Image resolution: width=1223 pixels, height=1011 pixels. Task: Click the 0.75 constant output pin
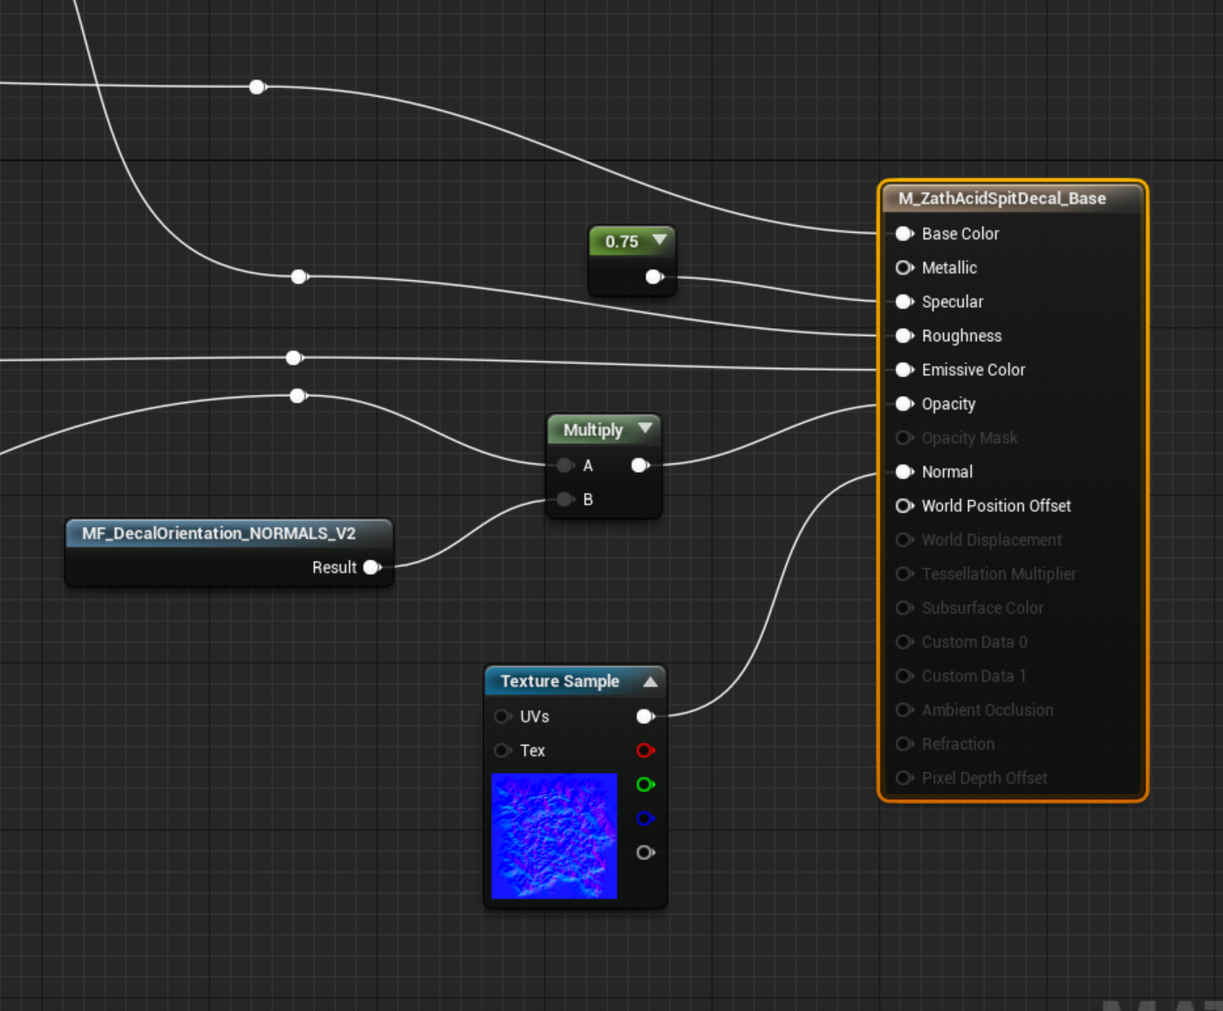tap(653, 277)
